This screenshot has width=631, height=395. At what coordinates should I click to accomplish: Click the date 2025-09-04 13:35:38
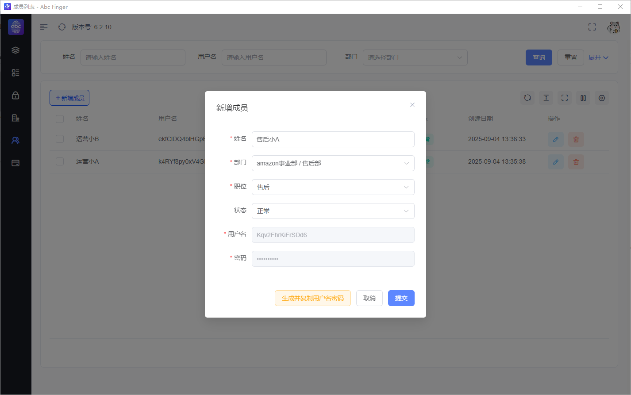(x=497, y=161)
